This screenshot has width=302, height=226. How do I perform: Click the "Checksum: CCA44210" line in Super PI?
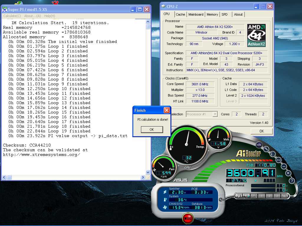pyautogui.click(x=27, y=145)
